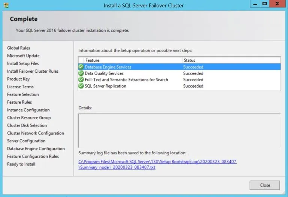Click the Information about the Setup operation text

coord(135,51)
